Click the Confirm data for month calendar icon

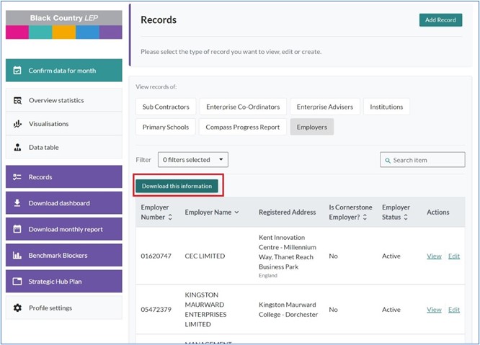18,71
